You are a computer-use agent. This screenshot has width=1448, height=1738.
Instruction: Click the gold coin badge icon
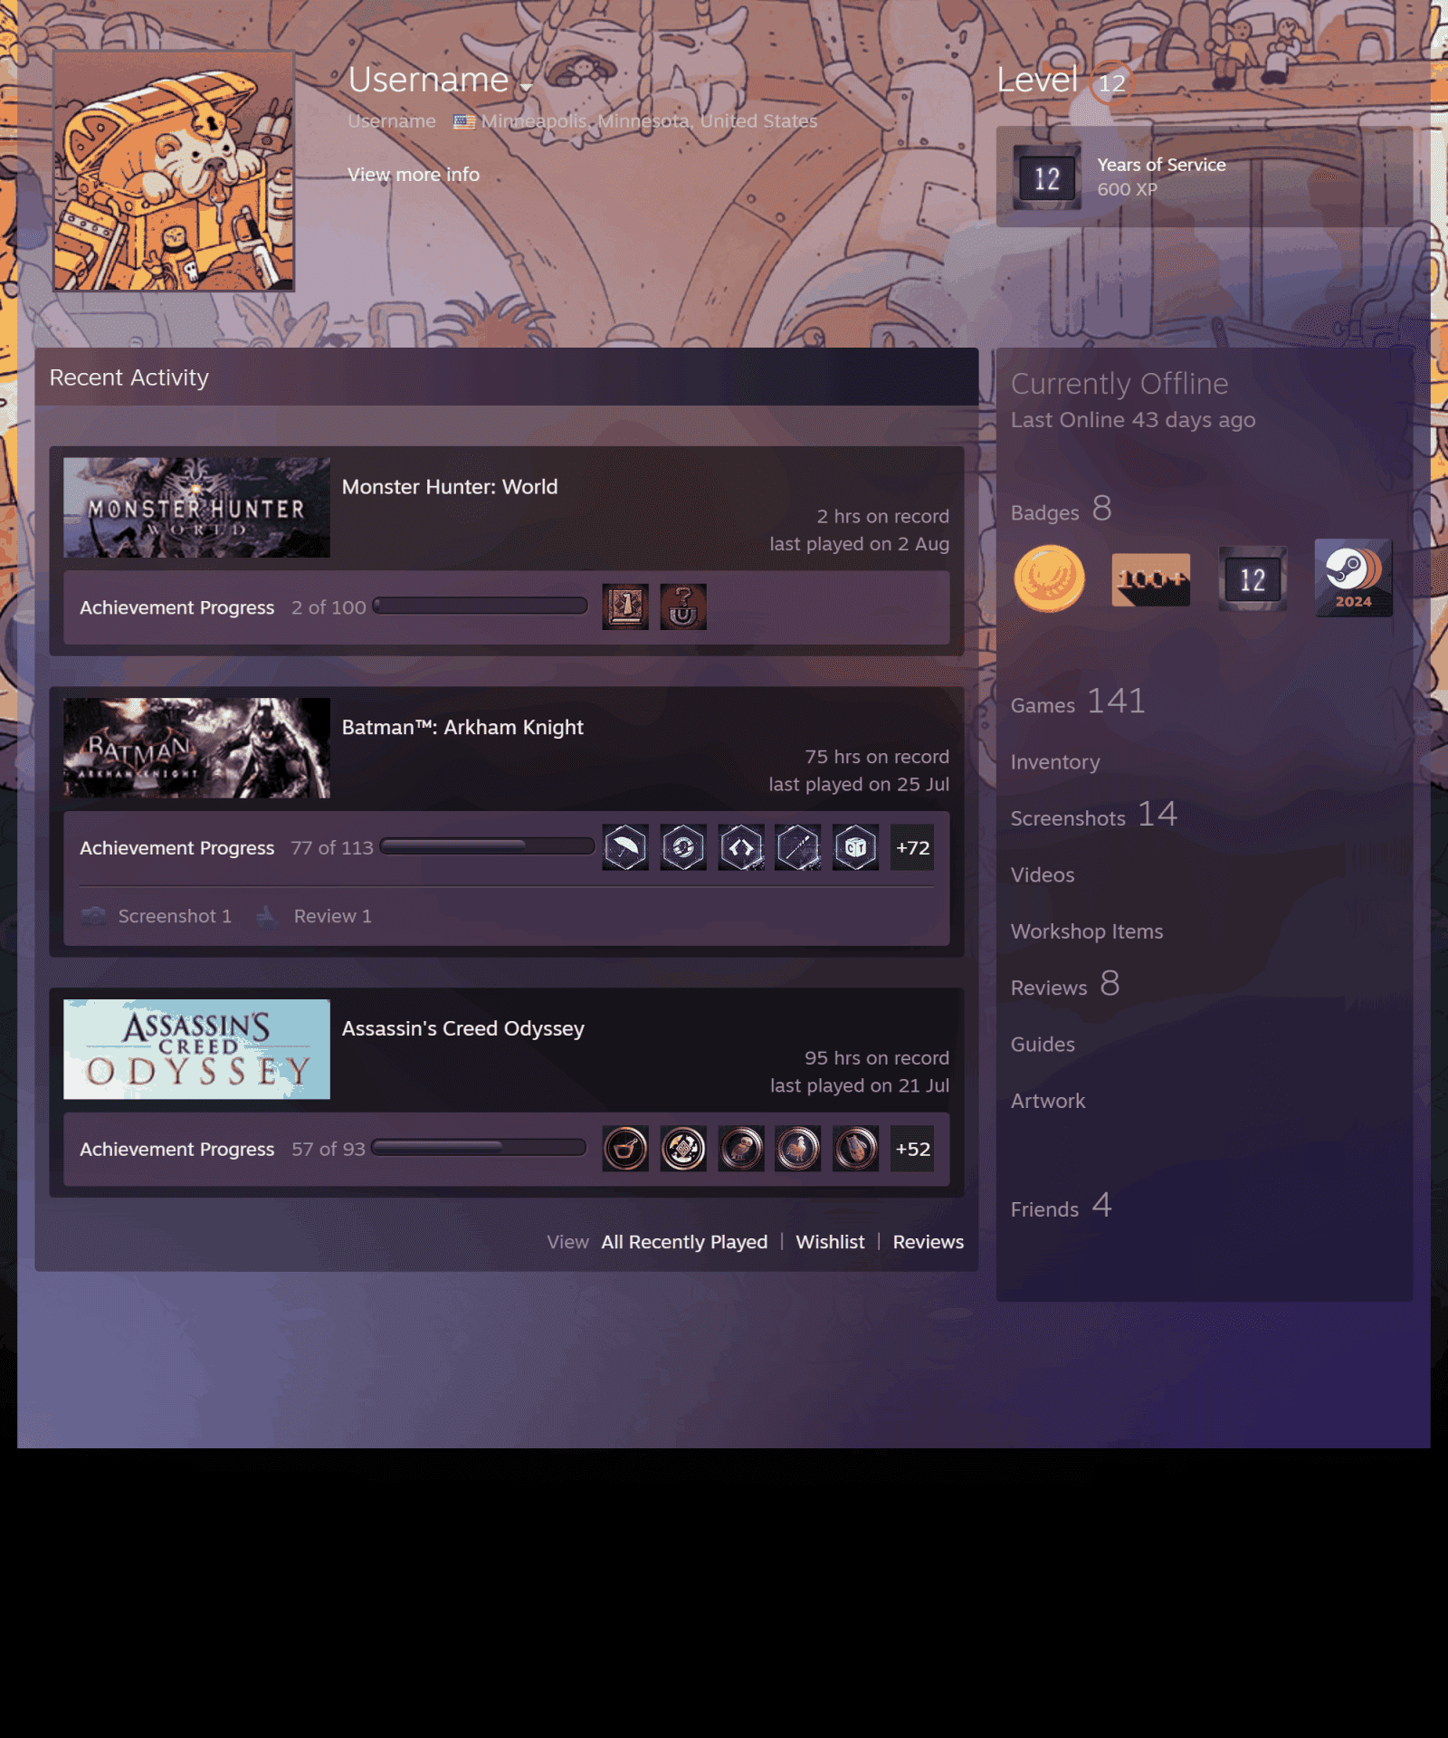(x=1050, y=579)
